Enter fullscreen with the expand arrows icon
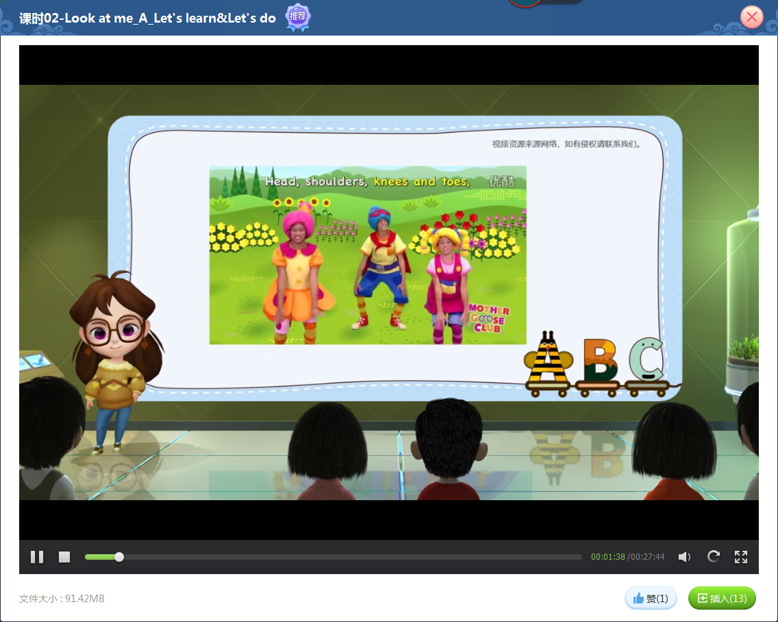The image size is (778, 622). [x=741, y=556]
